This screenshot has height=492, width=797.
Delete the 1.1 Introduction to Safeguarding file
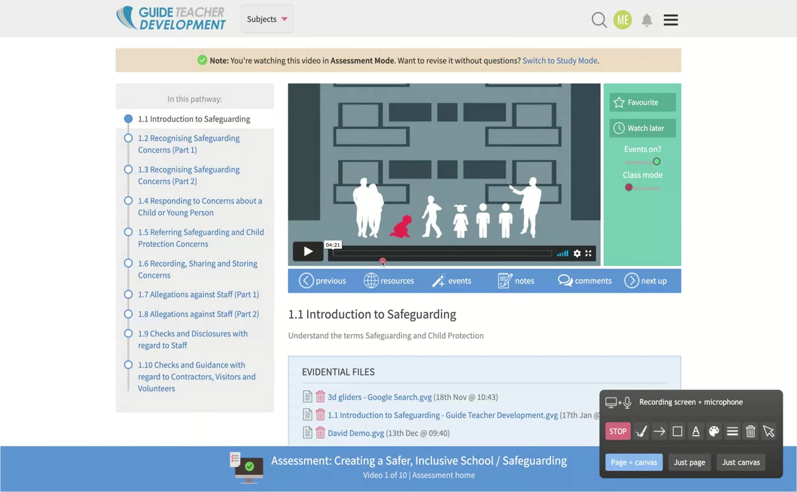point(320,415)
